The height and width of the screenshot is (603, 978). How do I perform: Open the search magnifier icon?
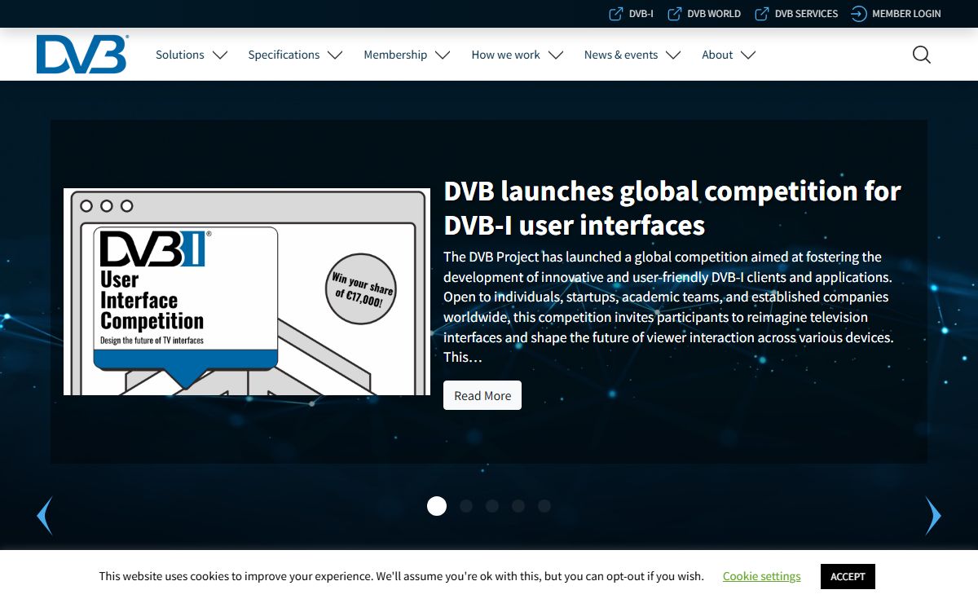point(922,55)
